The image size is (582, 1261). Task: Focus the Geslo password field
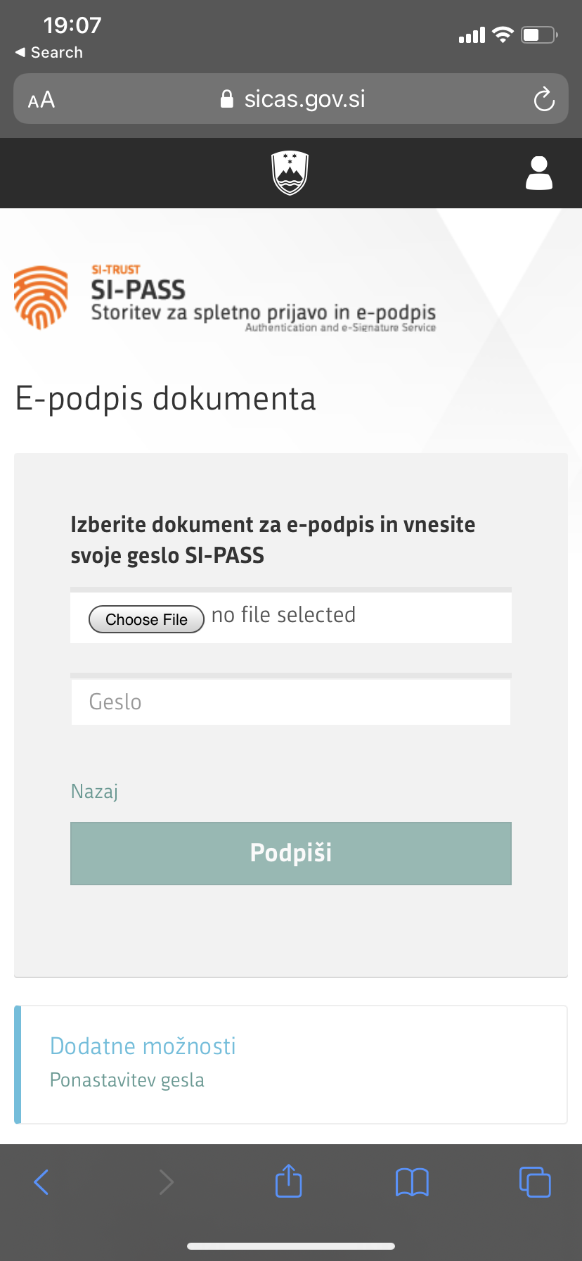click(291, 702)
